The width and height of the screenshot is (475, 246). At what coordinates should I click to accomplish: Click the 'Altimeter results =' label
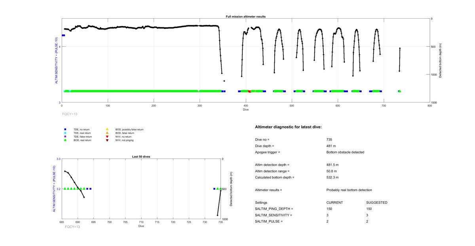pyautogui.click(x=269, y=190)
